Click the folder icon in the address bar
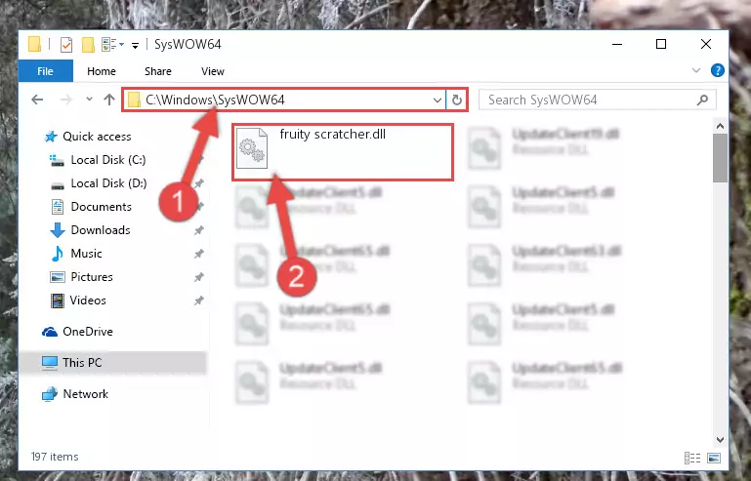This screenshot has width=751, height=481. pyautogui.click(x=135, y=100)
